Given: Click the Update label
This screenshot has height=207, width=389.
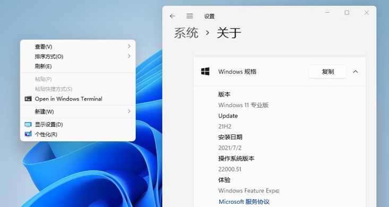Looking at the screenshot, I should 228,116.
